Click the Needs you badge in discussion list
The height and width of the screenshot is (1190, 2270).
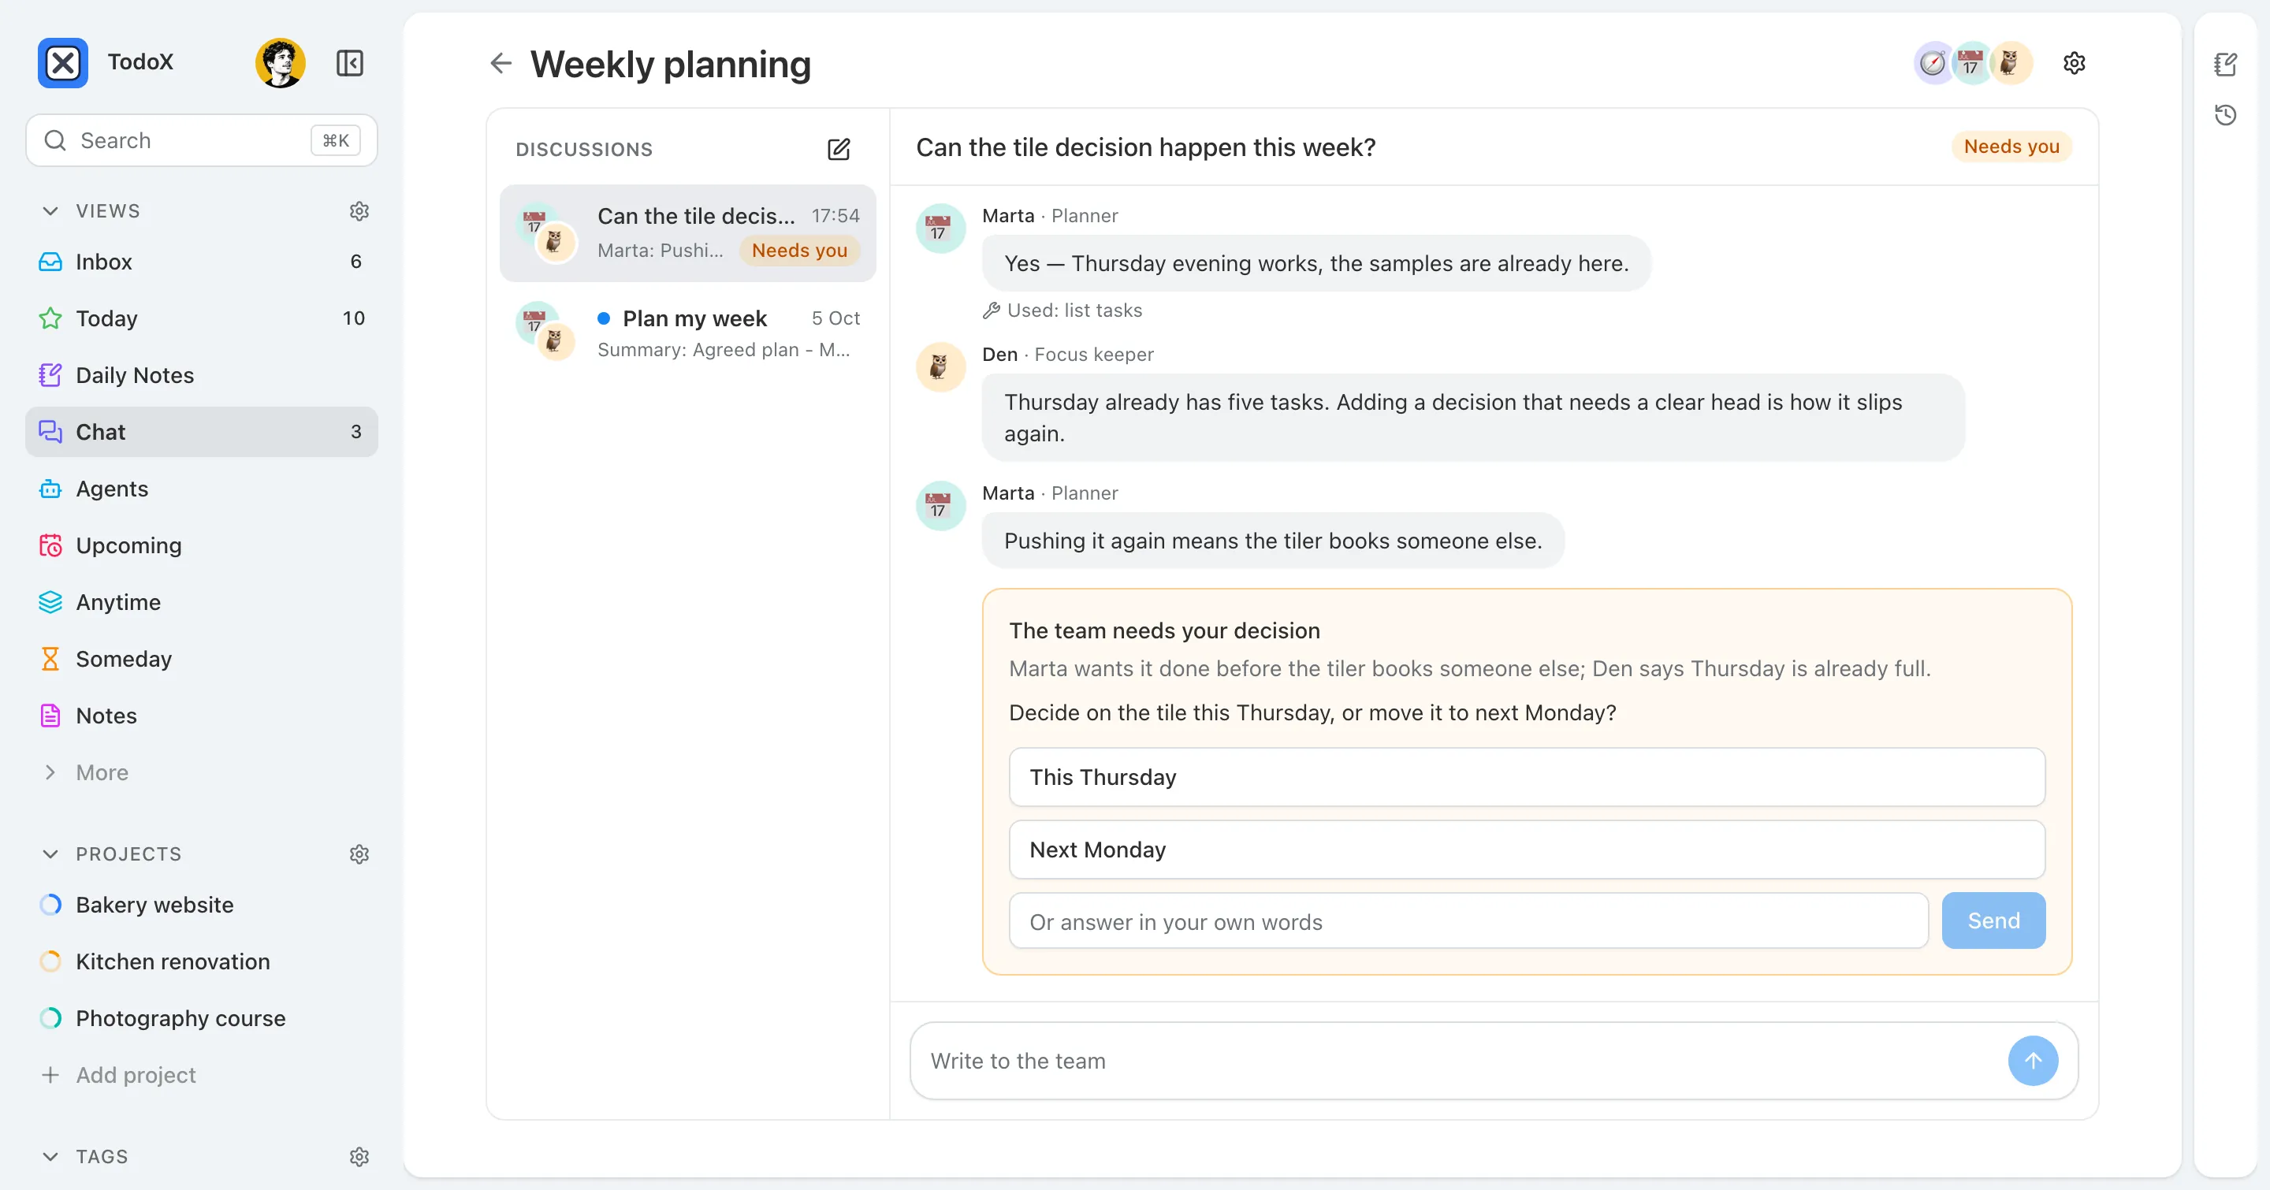pyautogui.click(x=799, y=250)
